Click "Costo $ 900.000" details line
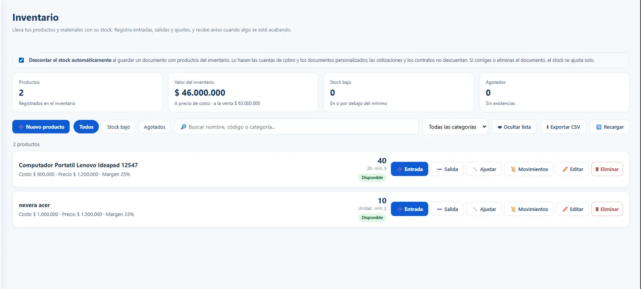641x289 pixels. (x=74, y=174)
